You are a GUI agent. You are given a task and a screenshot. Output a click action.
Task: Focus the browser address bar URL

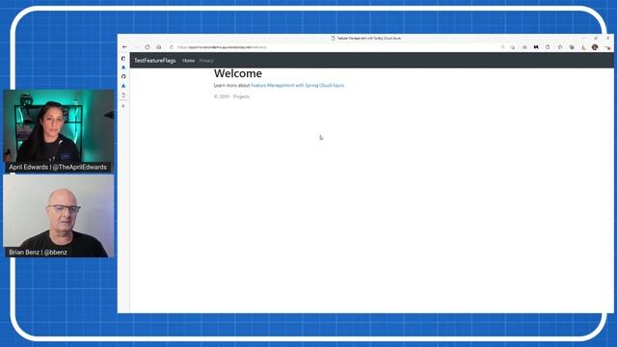[222, 47]
